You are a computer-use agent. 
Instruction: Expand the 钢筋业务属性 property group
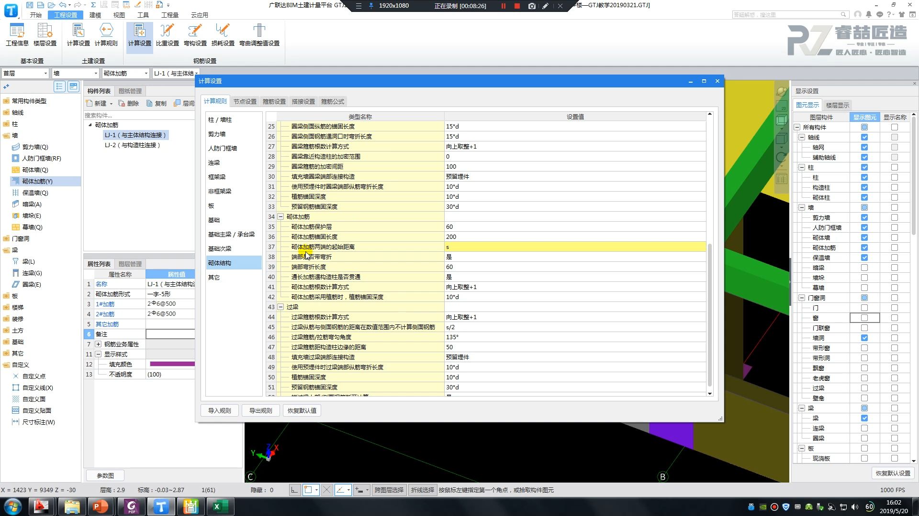pos(98,344)
